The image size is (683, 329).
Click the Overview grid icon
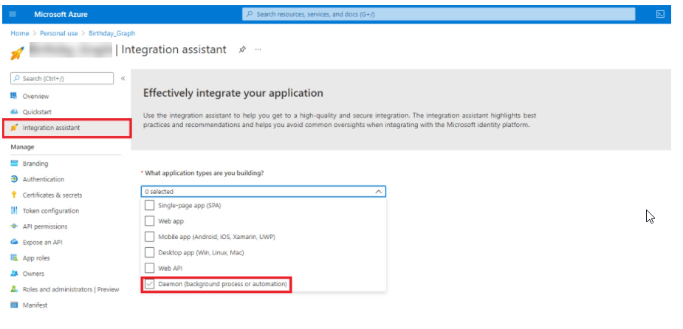coord(14,96)
